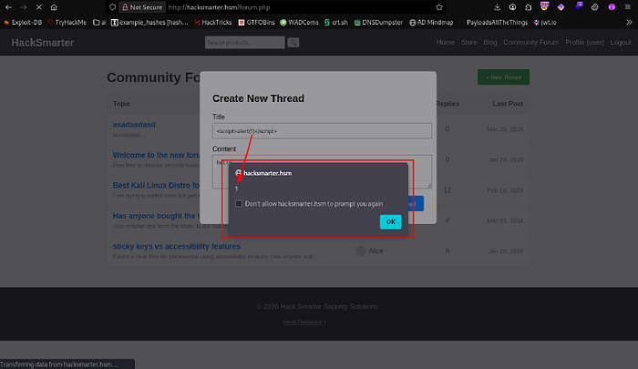Click the round purple extension icon
638x369 pixels.
click(x=612, y=7)
